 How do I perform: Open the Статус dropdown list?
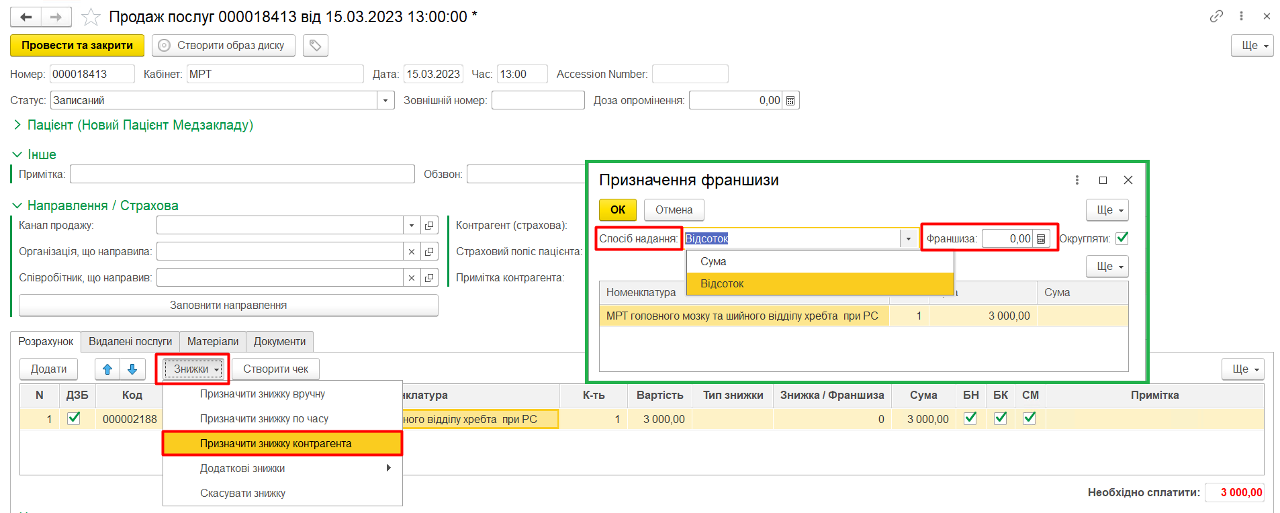(385, 101)
